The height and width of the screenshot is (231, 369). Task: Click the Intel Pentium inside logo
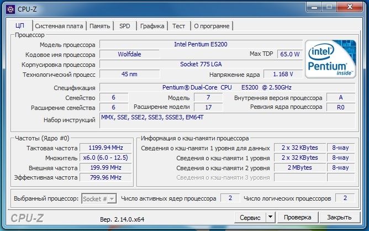click(x=330, y=59)
